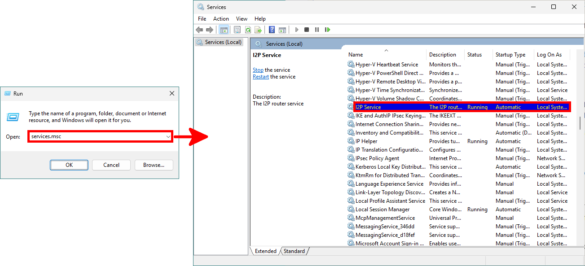The image size is (585, 266).
Task: Click the Restart Service toolbar icon
Action: click(327, 29)
